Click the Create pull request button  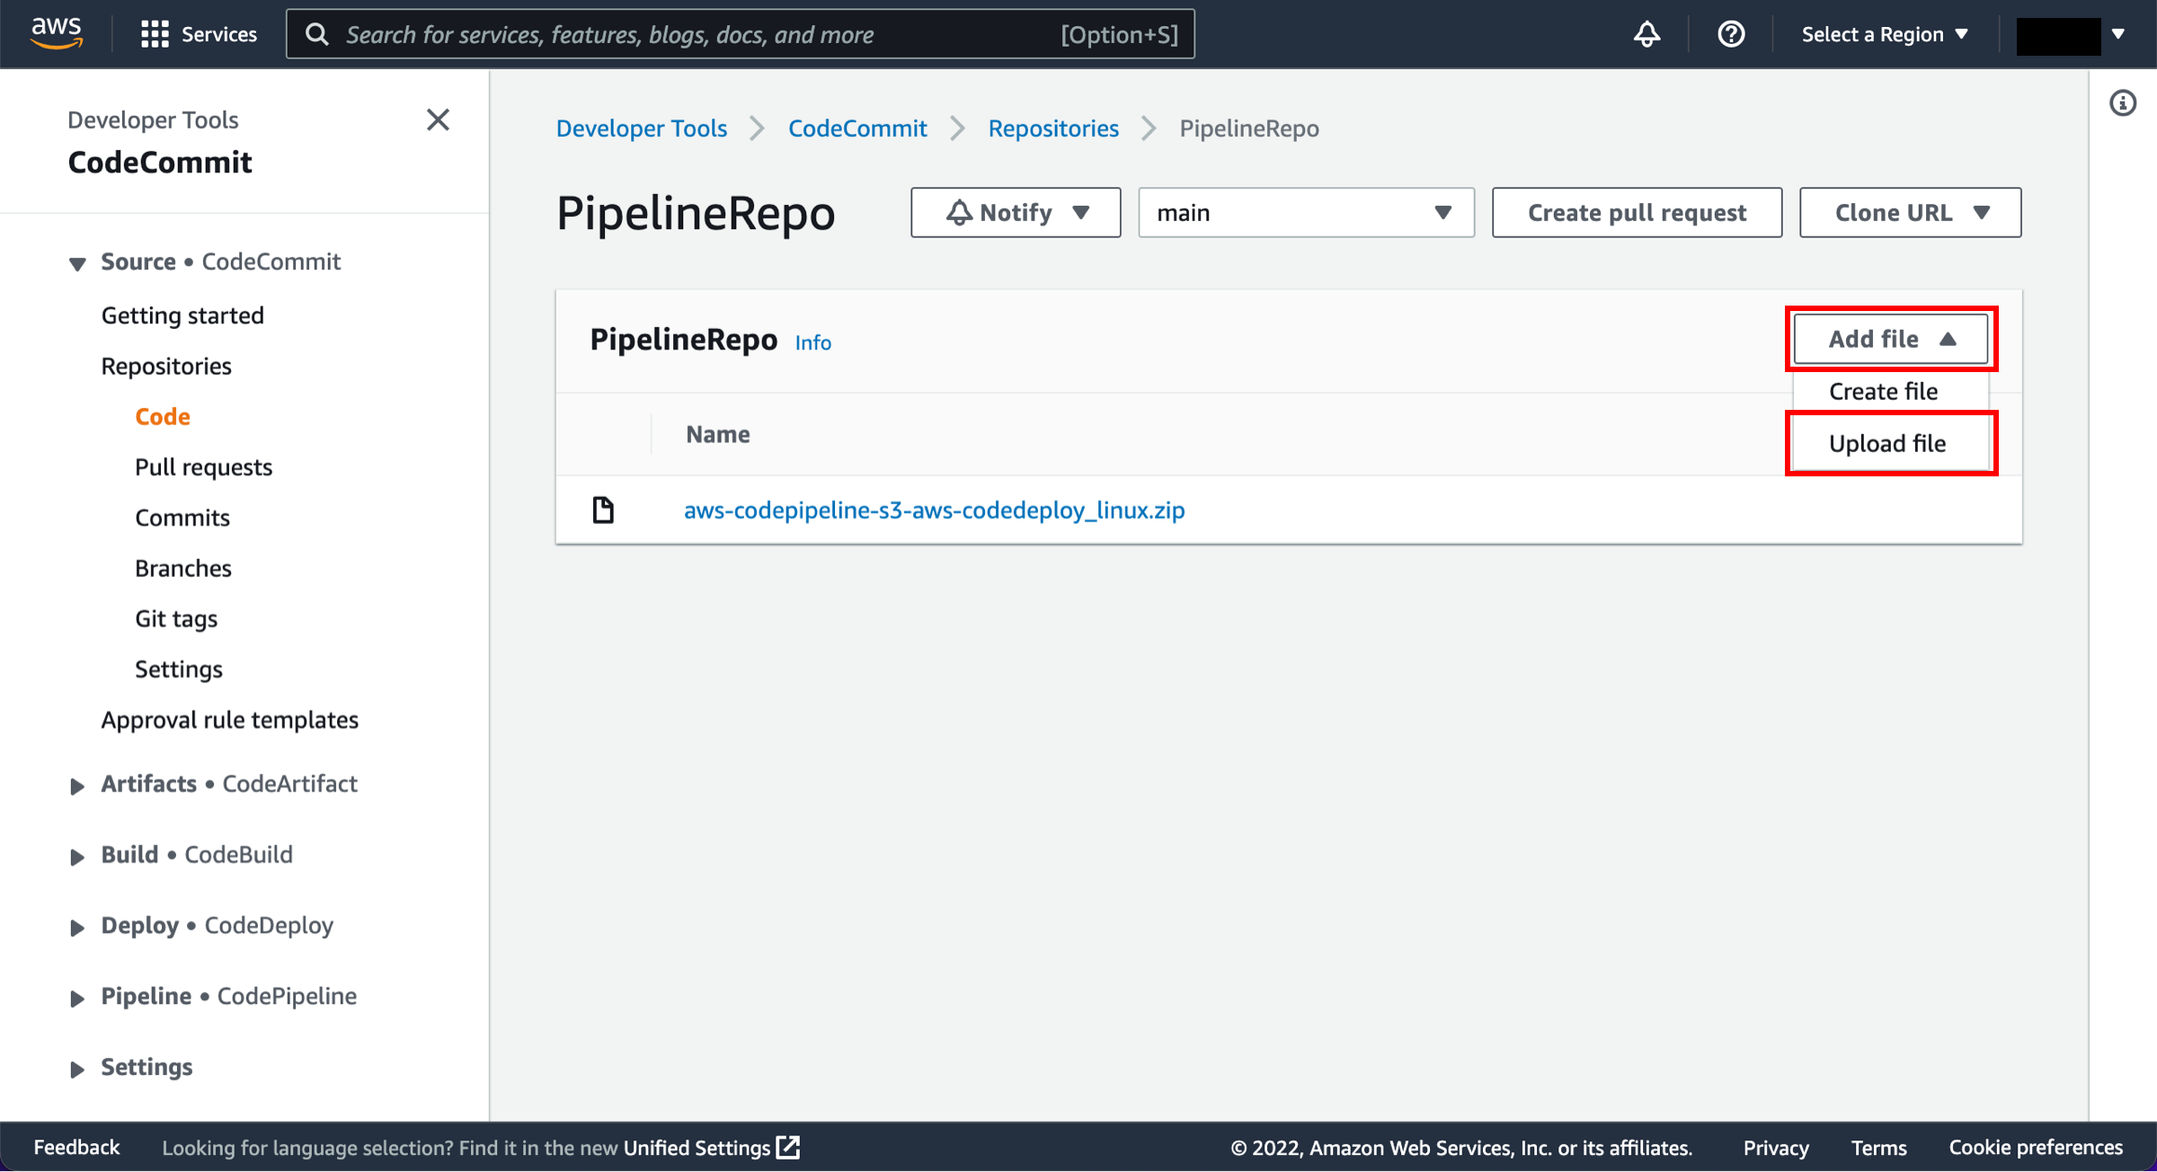pyautogui.click(x=1637, y=212)
